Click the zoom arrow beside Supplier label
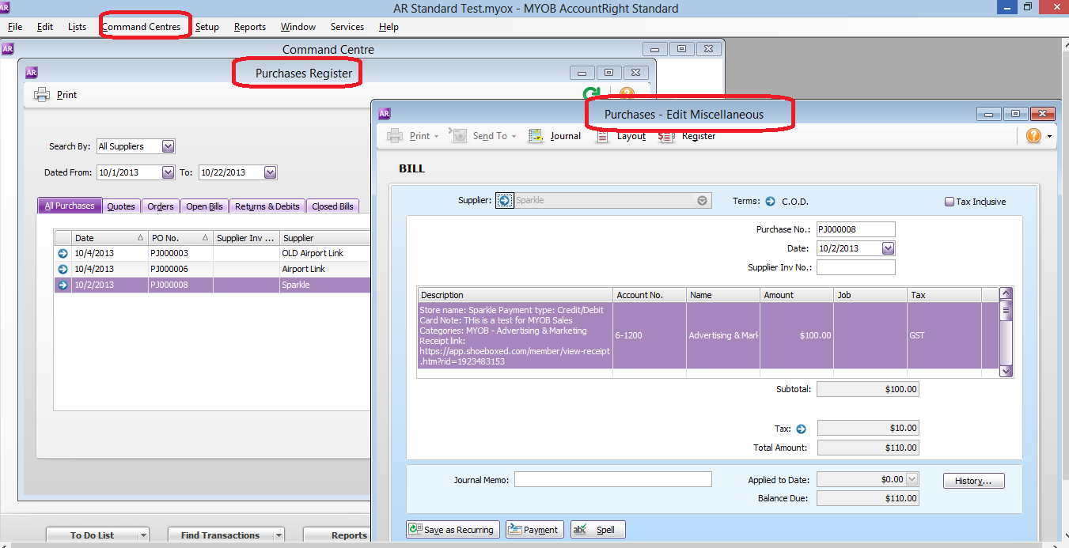 (x=504, y=201)
